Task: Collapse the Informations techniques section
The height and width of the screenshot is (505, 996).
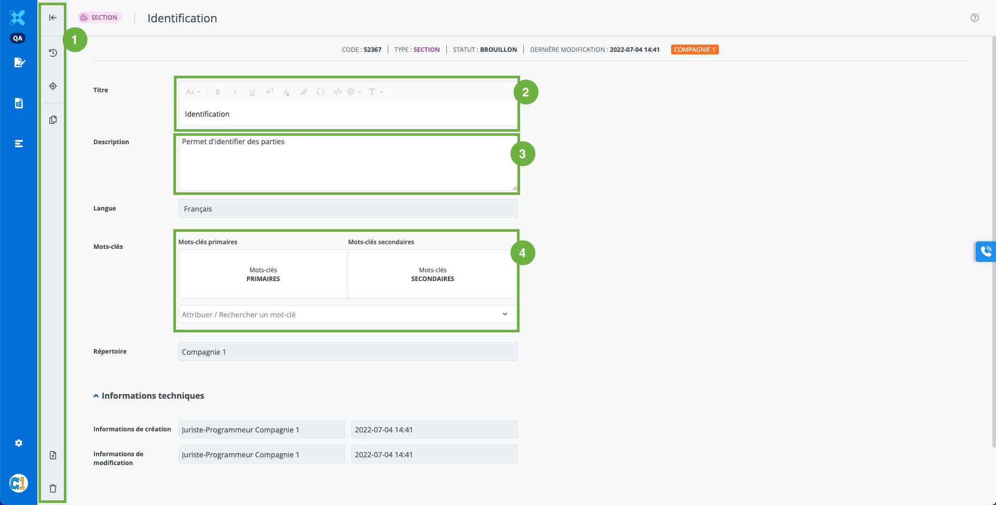Action: [96, 396]
